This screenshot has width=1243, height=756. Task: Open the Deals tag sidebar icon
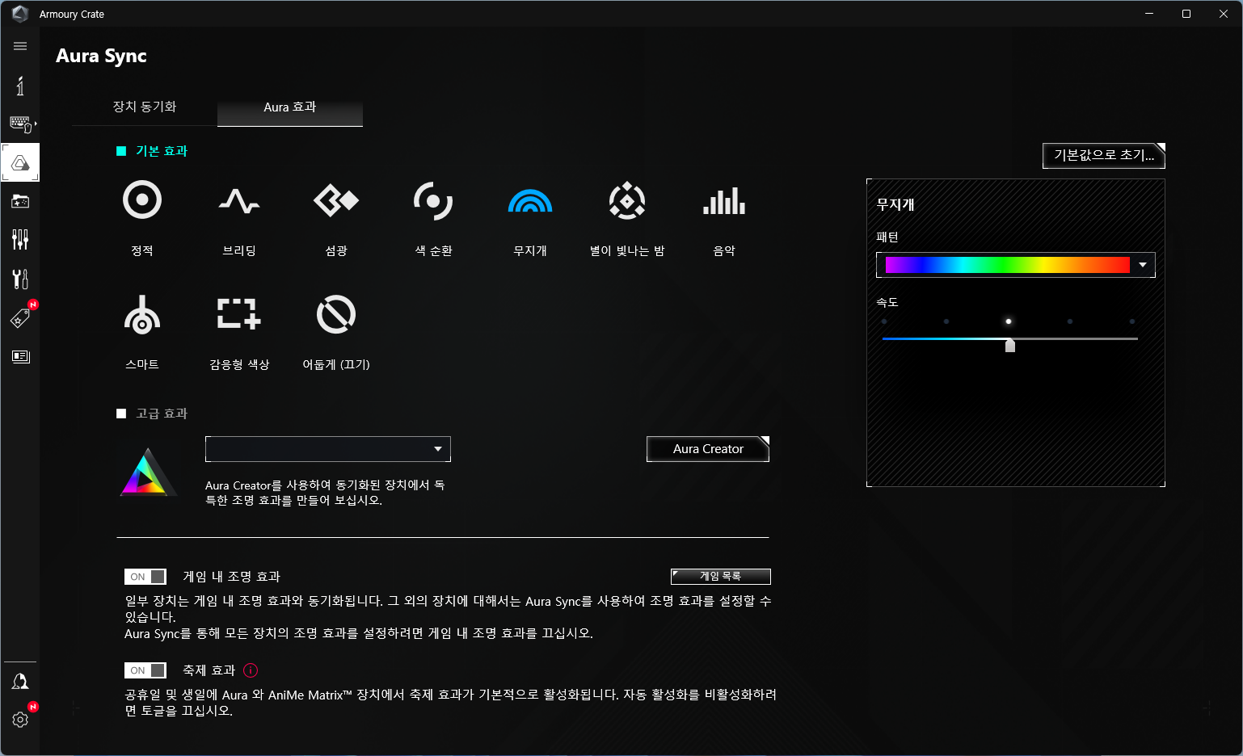[x=20, y=317]
